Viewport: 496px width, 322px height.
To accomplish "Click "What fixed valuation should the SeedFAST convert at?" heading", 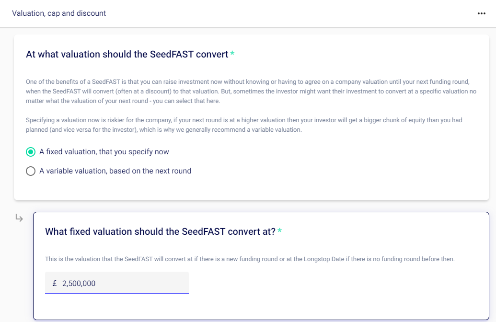I will click(x=160, y=231).
